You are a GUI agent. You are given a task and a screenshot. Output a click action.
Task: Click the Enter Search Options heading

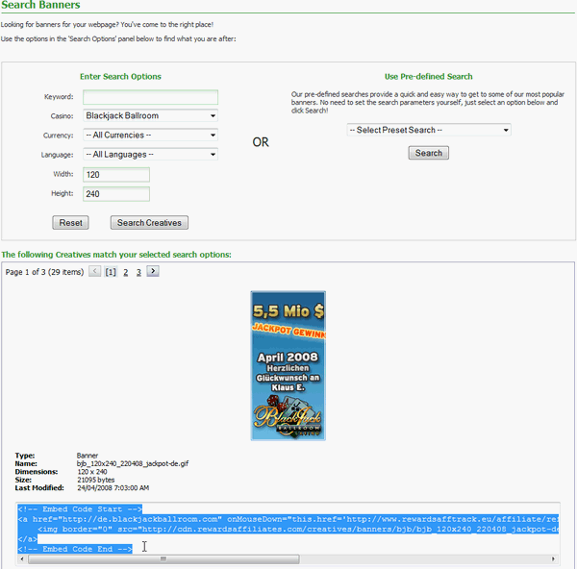120,77
